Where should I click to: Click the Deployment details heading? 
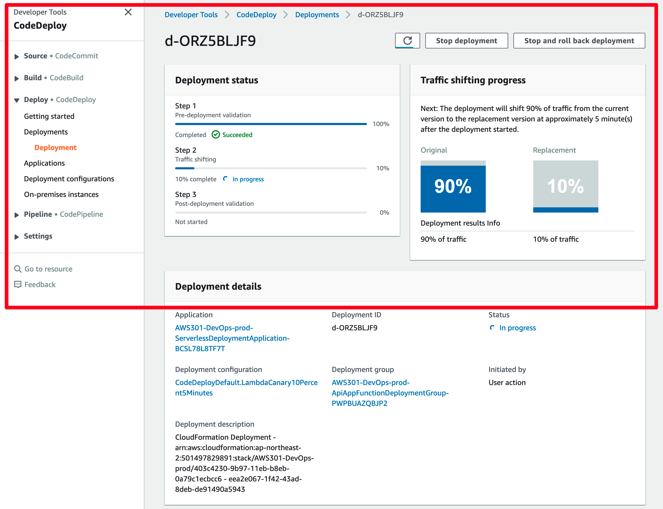pyautogui.click(x=218, y=286)
